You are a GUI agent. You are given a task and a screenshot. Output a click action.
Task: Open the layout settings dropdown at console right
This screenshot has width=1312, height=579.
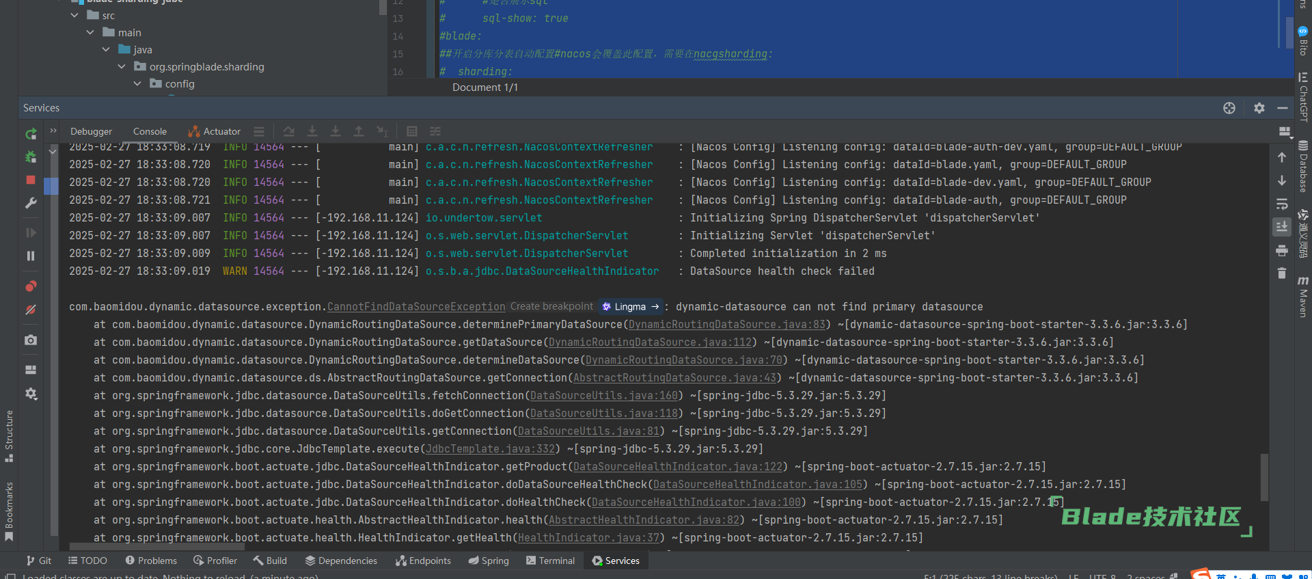click(1285, 132)
